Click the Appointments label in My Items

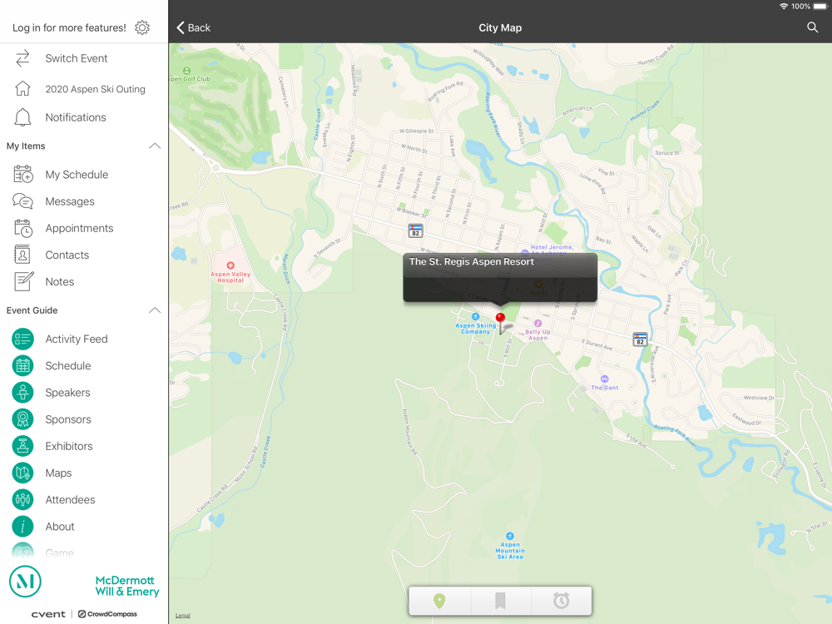tap(79, 228)
